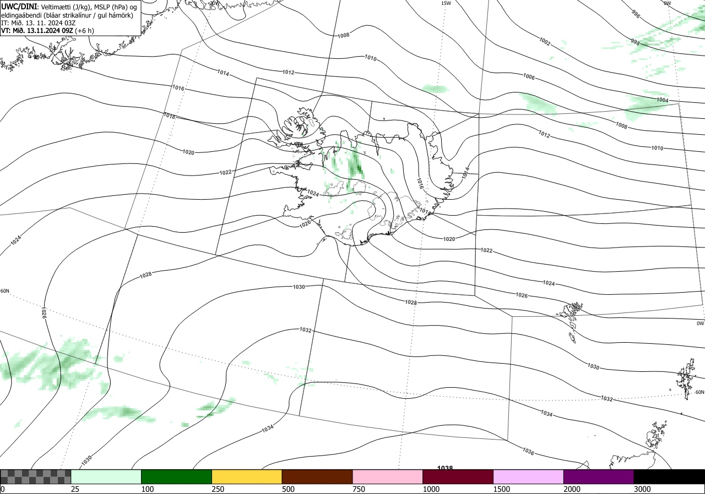
Task: Choose the yellow 250–500 legend swatch
Action: 247,476
